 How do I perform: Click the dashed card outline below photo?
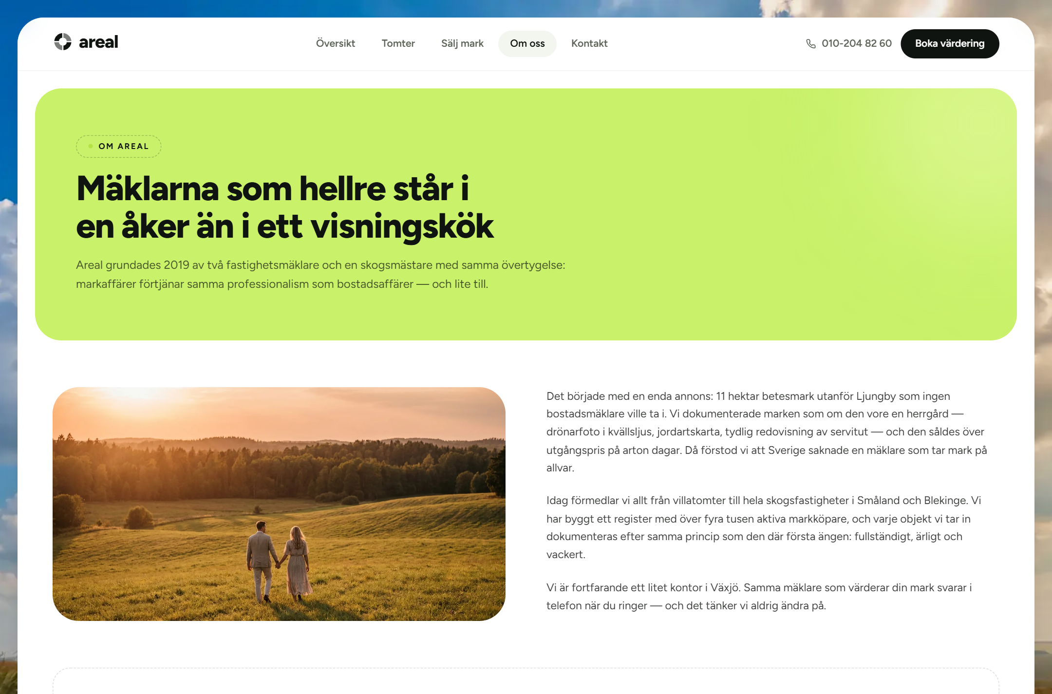(x=526, y=681)
